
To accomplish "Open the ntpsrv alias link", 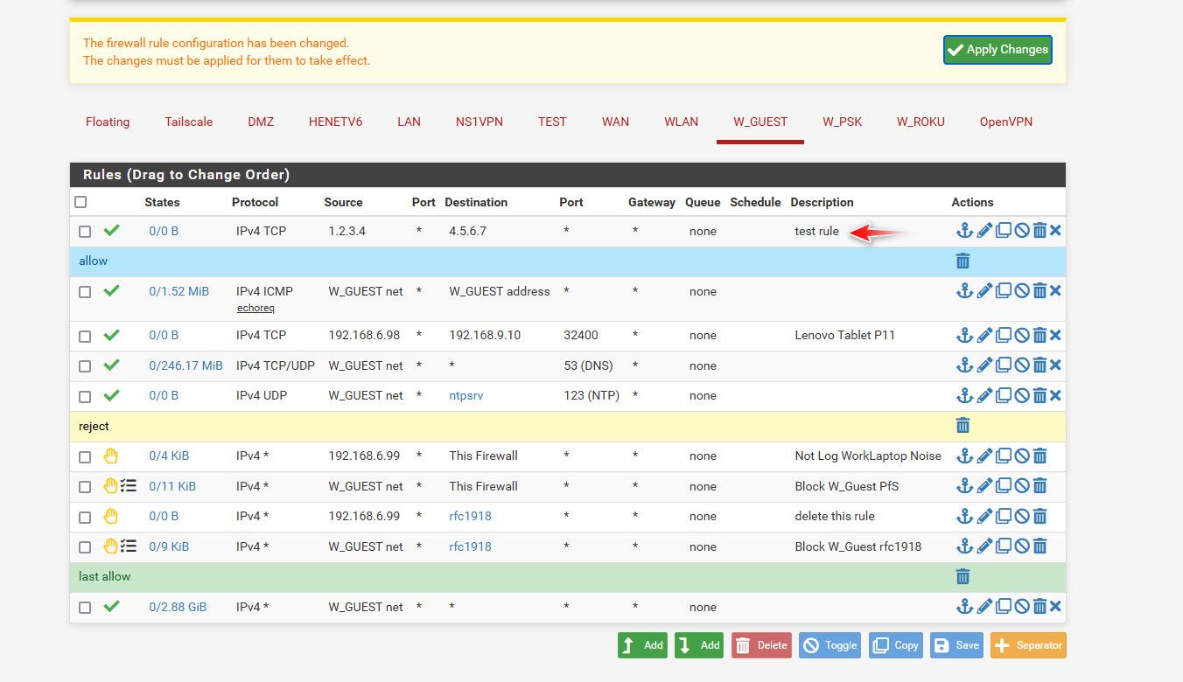I will [x=466, y=395].
